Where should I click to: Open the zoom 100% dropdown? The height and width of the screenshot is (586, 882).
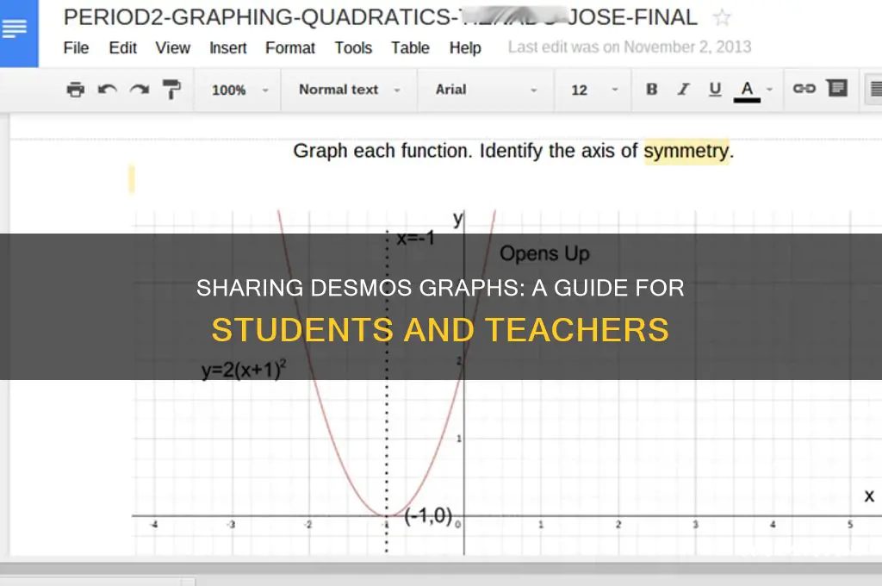point(239,90)
